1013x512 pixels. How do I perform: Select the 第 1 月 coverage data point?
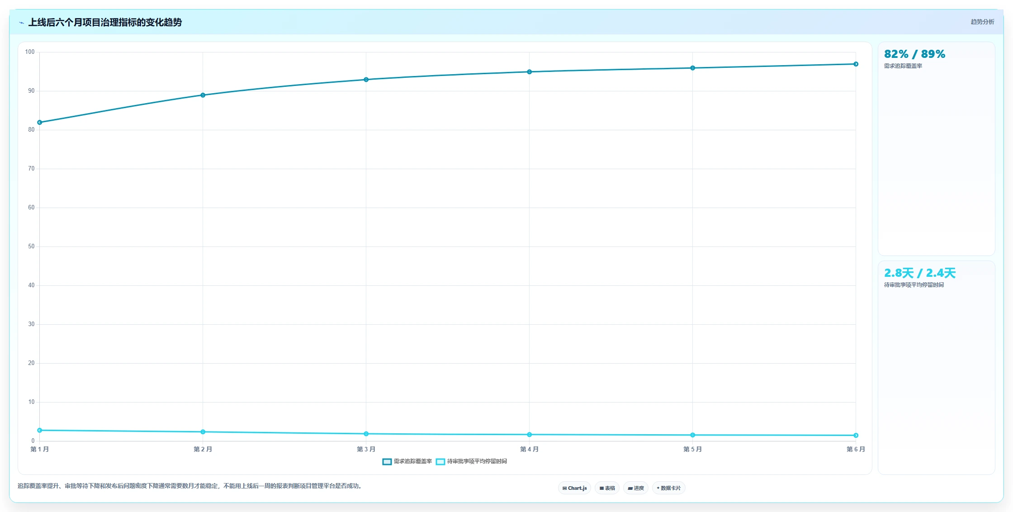pyautogui.click(x=40, y=122)
